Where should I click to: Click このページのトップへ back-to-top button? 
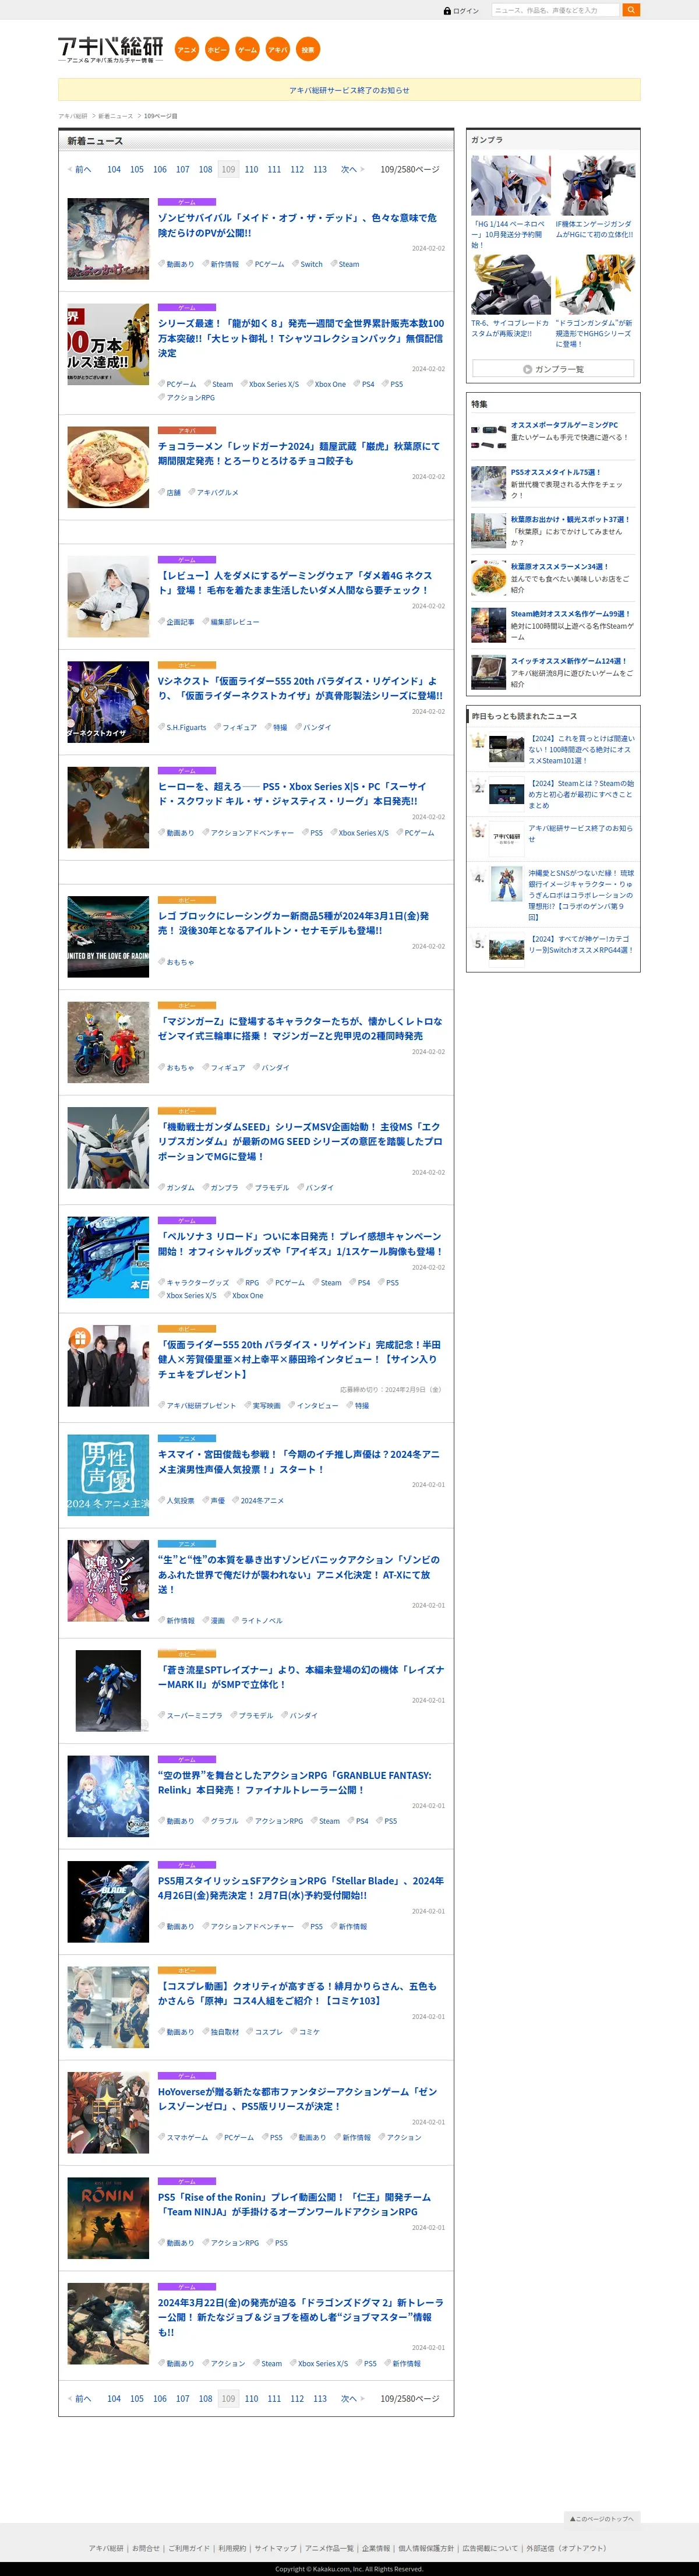tap(601, 2518)
